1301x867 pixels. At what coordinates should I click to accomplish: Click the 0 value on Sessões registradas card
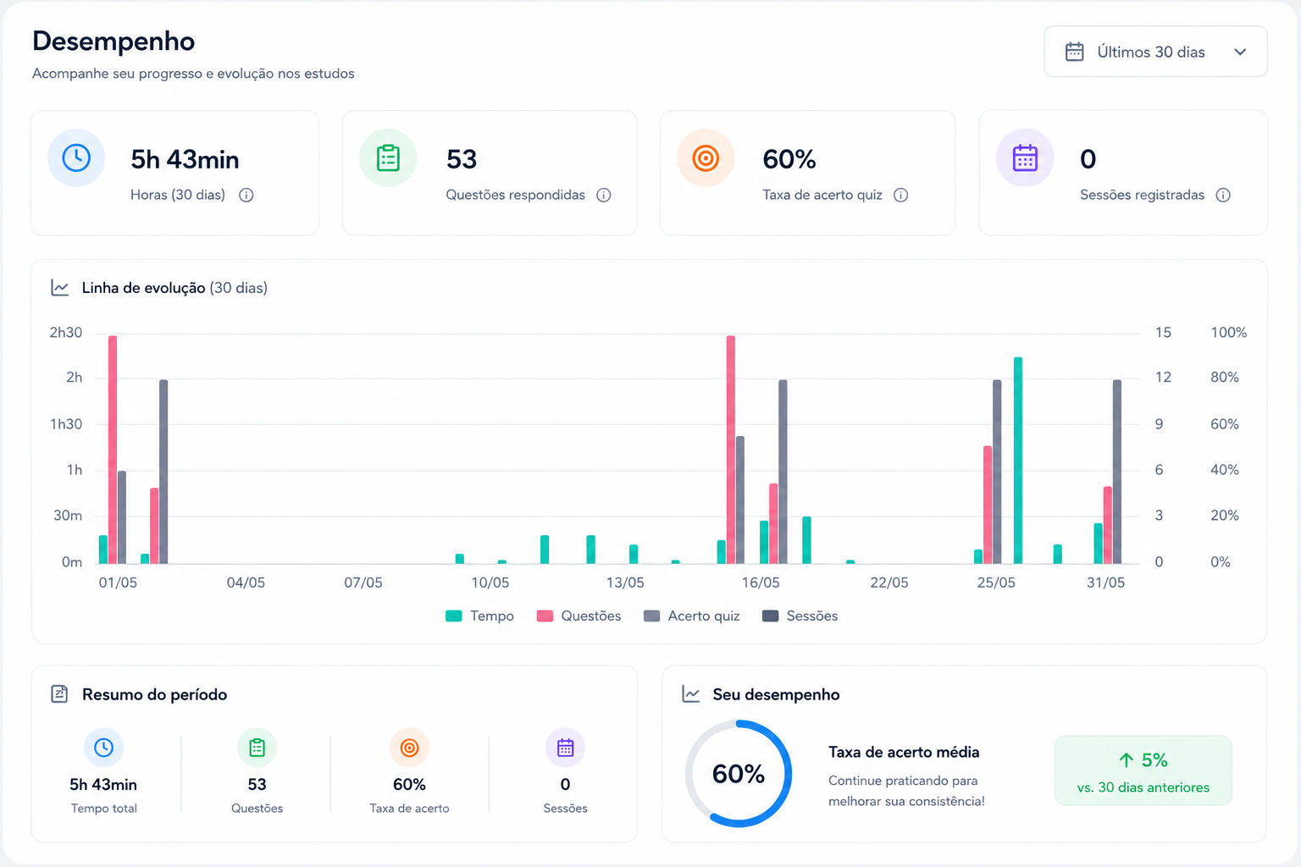[1088, 159]
